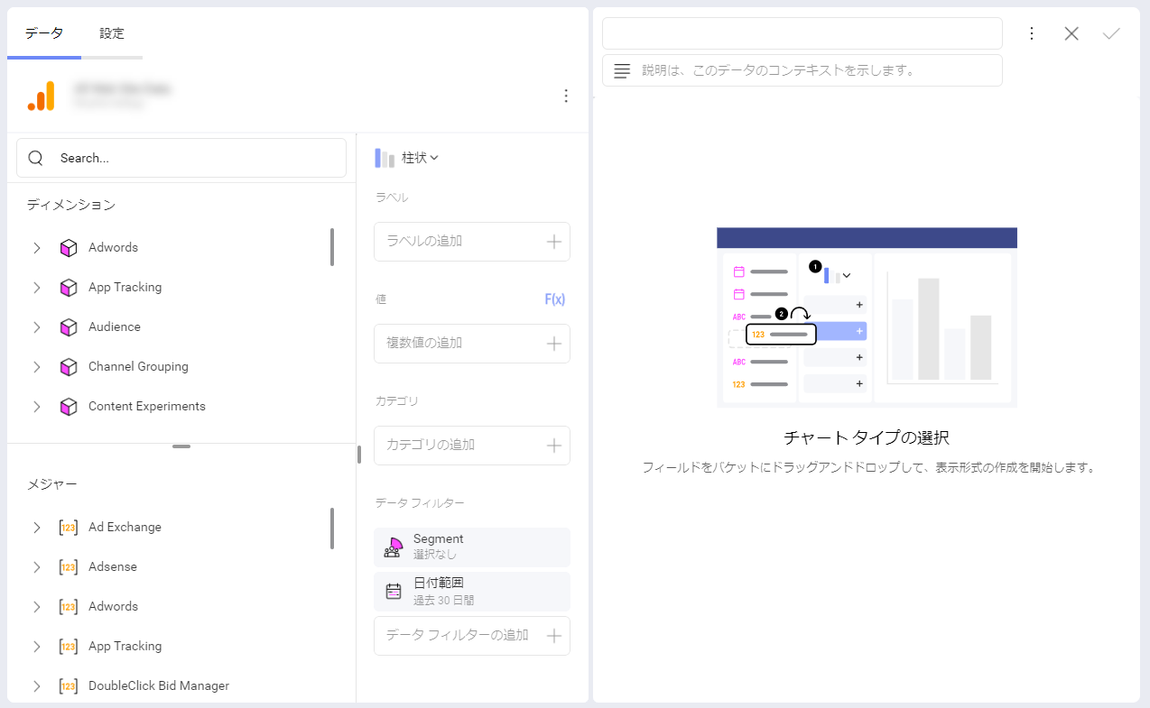
Task: Select the Audience dimension label
Action: 115,327
